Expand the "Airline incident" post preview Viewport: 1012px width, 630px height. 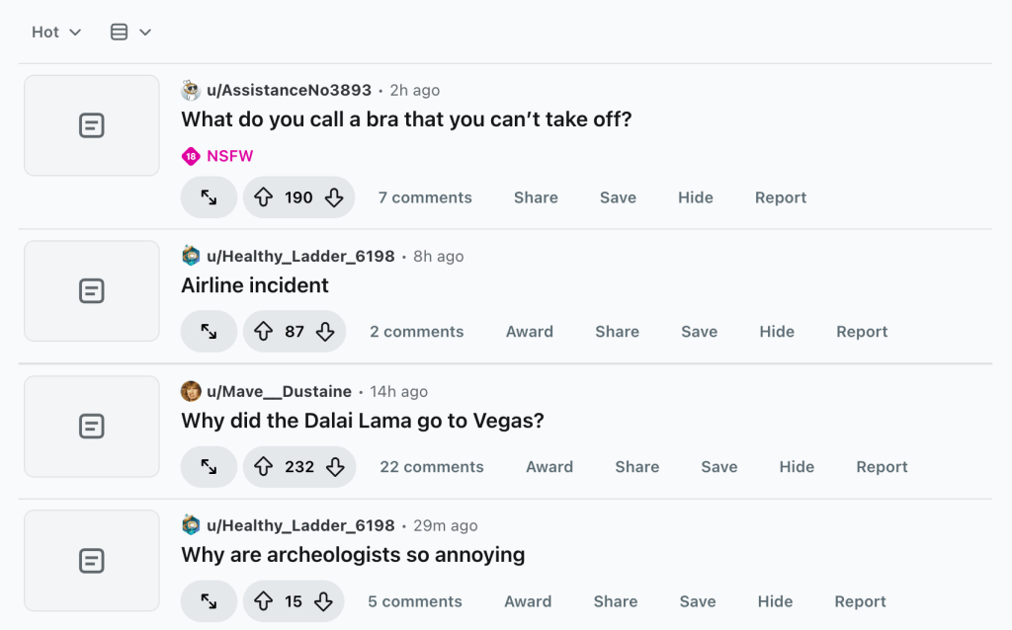209,332
